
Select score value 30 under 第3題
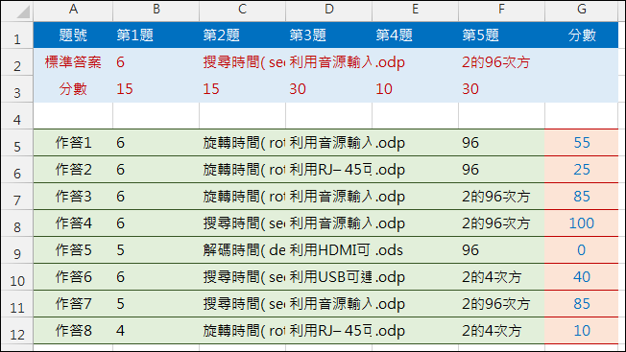click(329, 89)
